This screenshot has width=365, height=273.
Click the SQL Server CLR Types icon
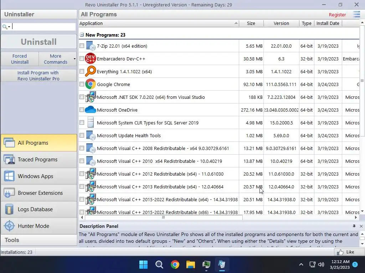(x=91, y=122)
